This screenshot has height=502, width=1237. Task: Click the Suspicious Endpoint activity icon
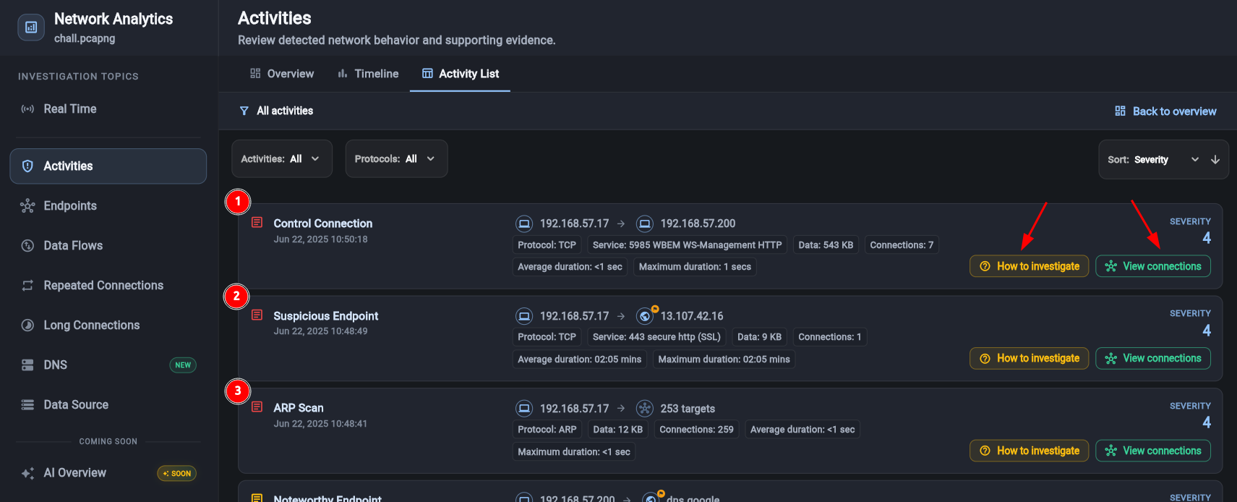(257, 315)
